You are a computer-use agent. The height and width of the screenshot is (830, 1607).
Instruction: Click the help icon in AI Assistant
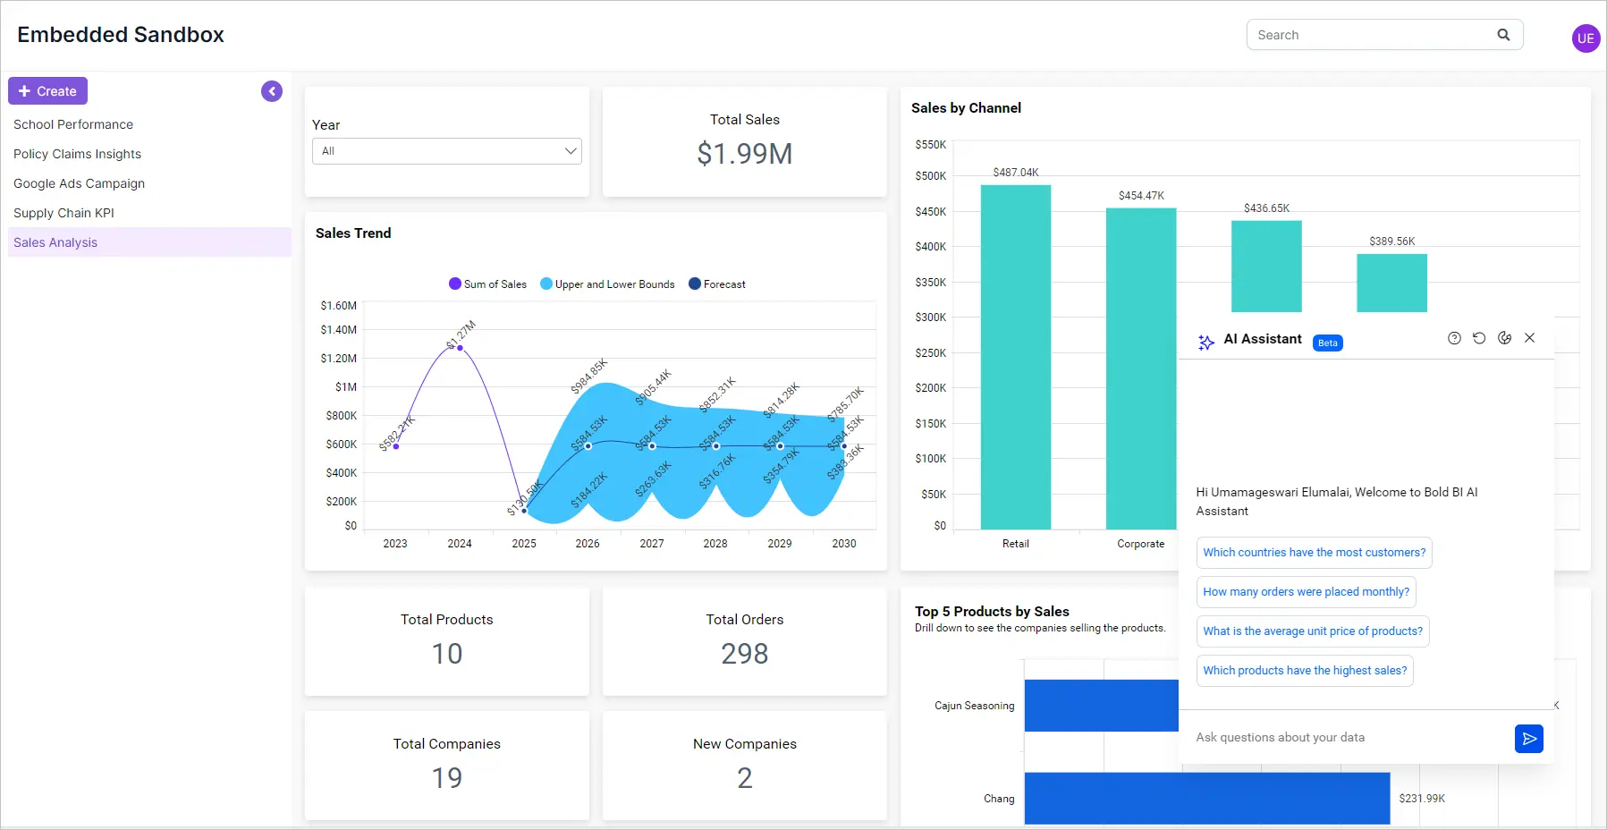[x=1454, y=338]
